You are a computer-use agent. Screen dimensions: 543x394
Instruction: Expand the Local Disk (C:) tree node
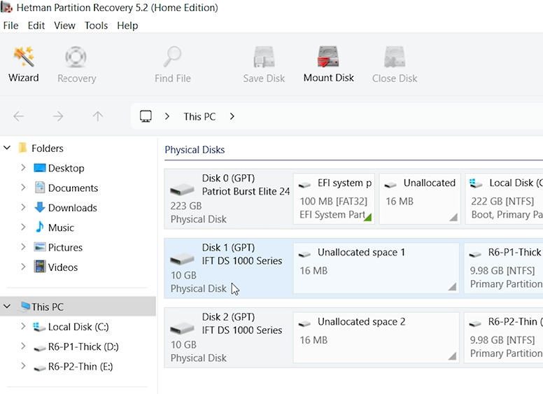(x=23, y=326)
